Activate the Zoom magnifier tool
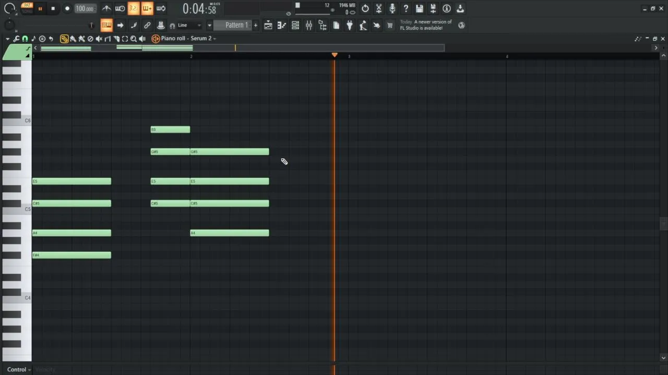 134,39
